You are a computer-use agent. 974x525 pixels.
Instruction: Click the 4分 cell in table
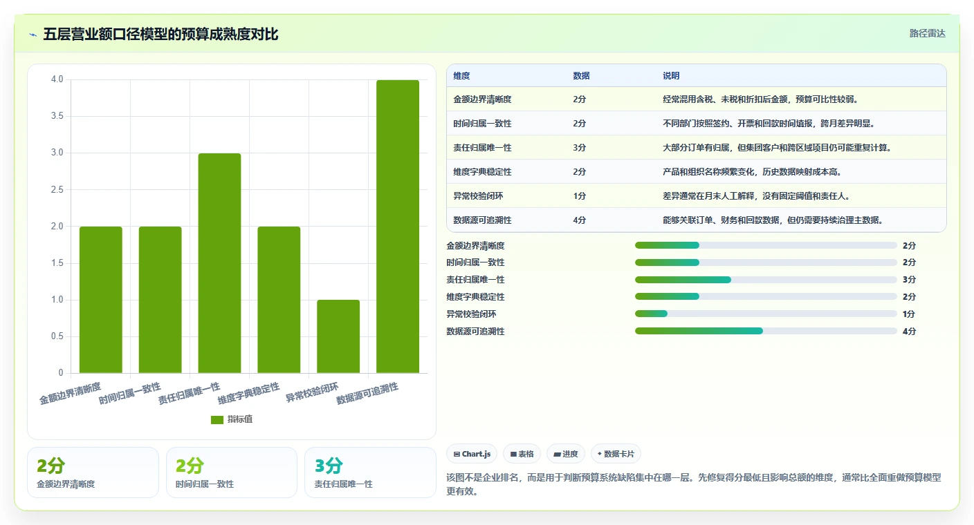(x=580, y=220)
